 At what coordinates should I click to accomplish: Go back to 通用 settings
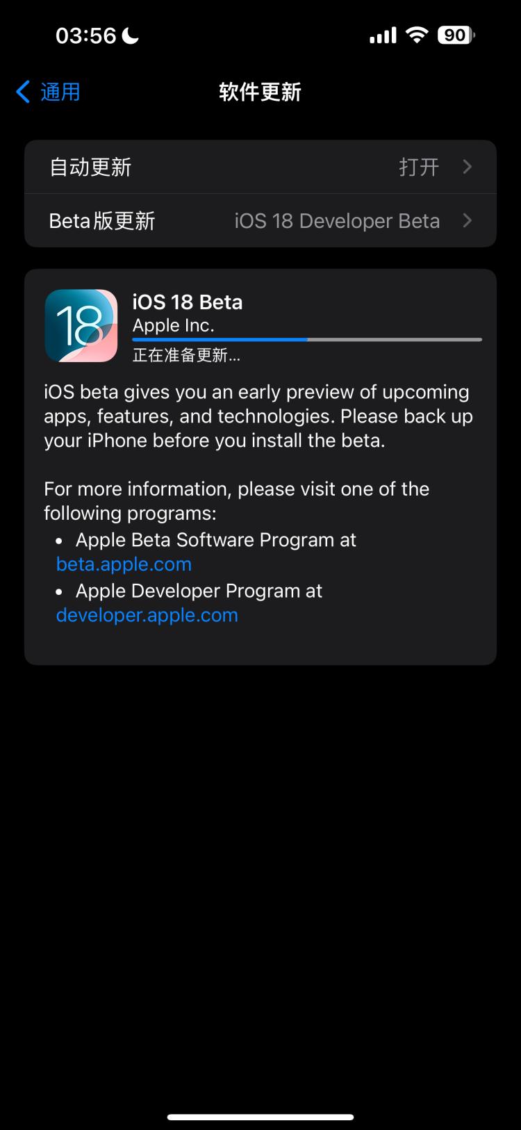pos(48,92)
